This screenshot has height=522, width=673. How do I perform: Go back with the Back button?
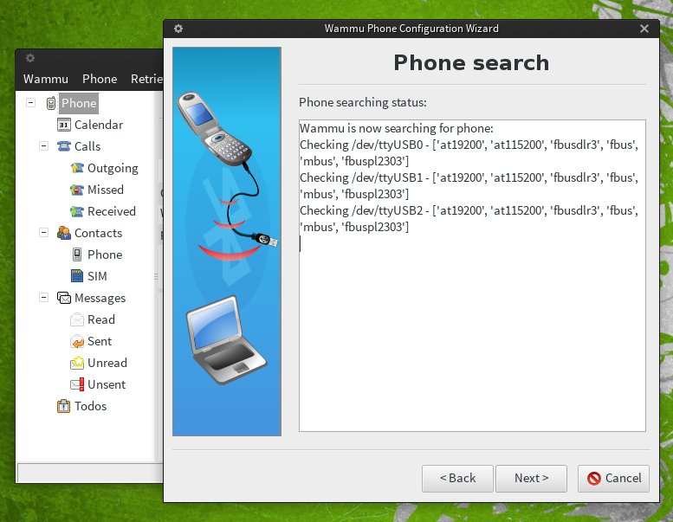click(457, 478)
